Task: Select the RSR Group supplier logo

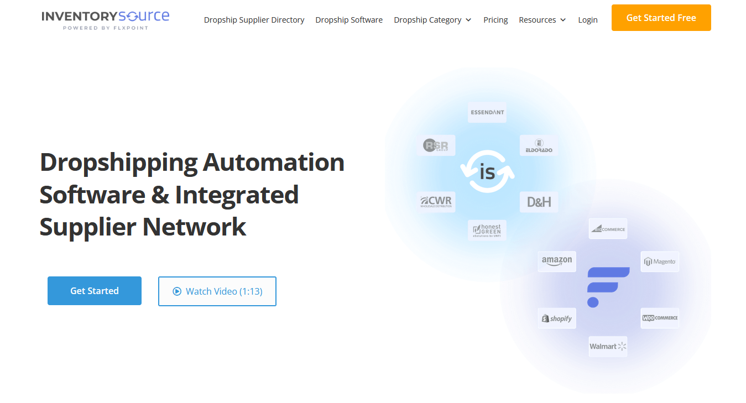Action: coord(436,145)
